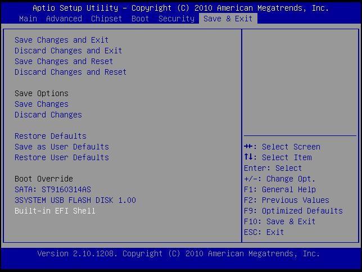Click the Save & Exit tab
This screenshot has width=362, height=272.
click(x=228, y=19)
